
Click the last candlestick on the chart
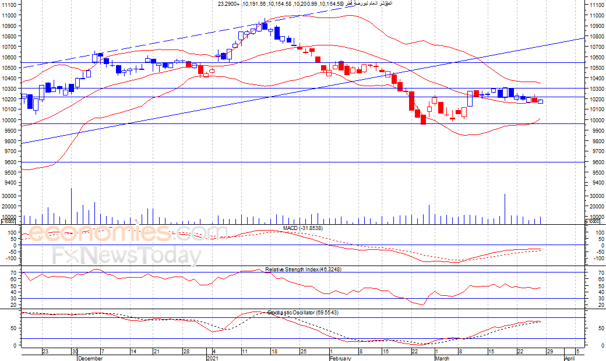[x=540, y=101]
